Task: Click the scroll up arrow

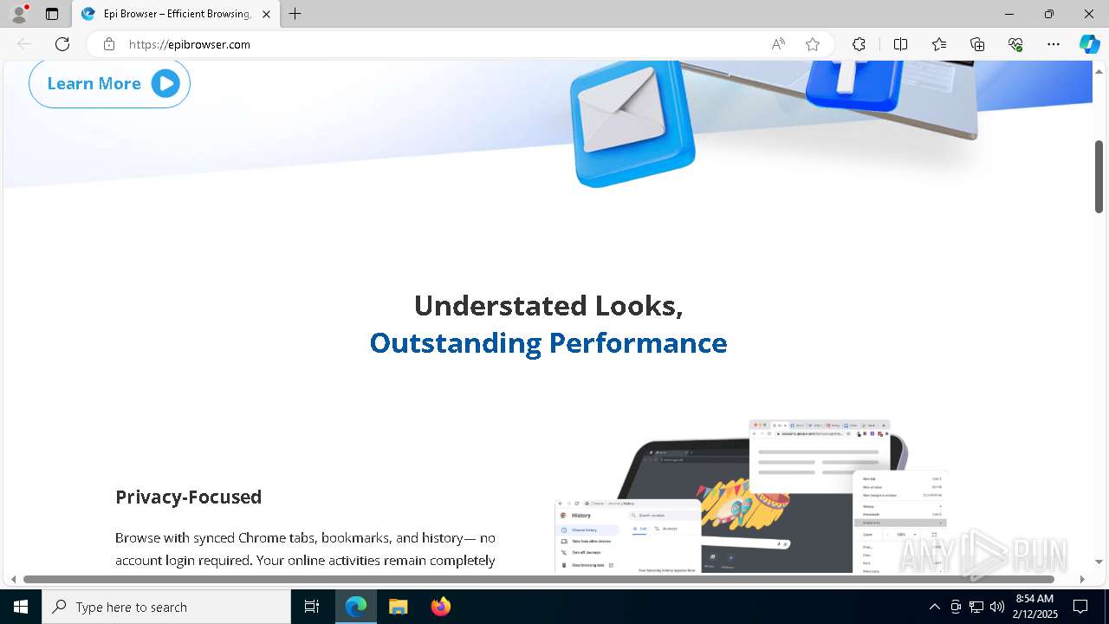Action: pos(1099,70)
